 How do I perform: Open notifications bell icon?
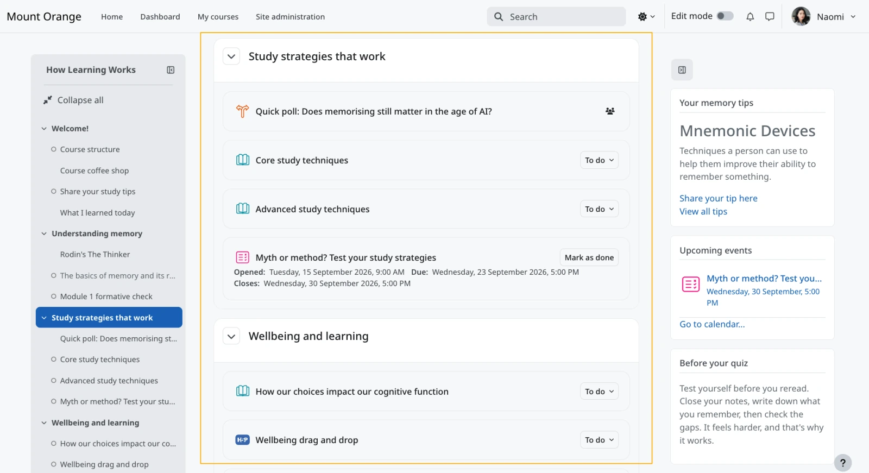coord(750,17)
